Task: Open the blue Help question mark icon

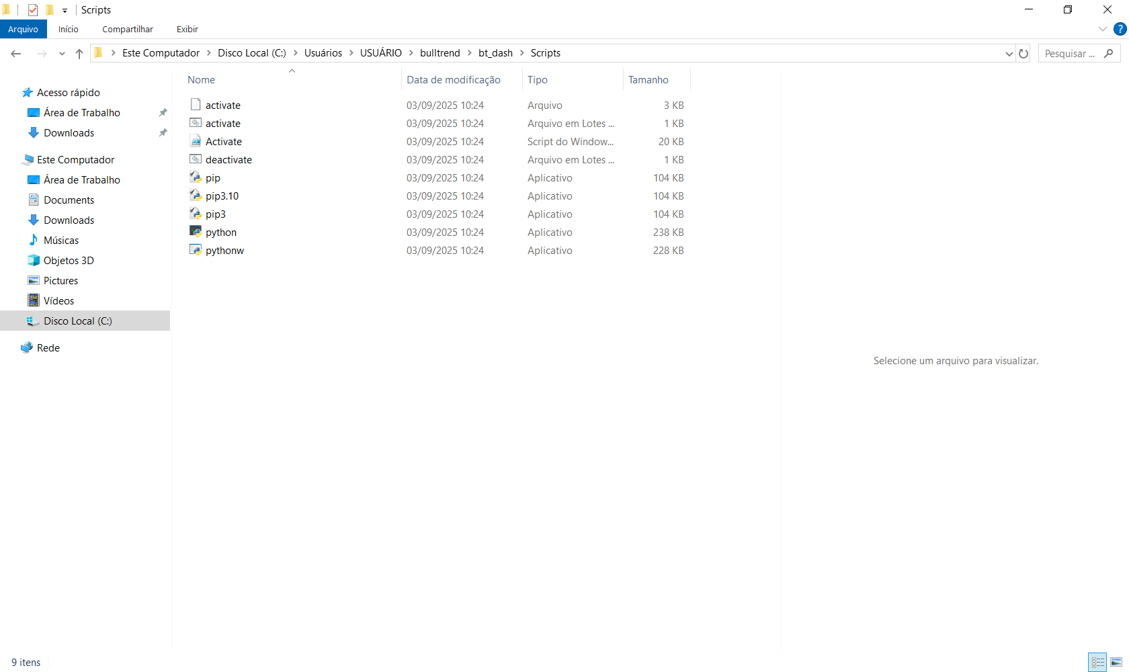Action: pyautogui.click(x=1120, y=29)
